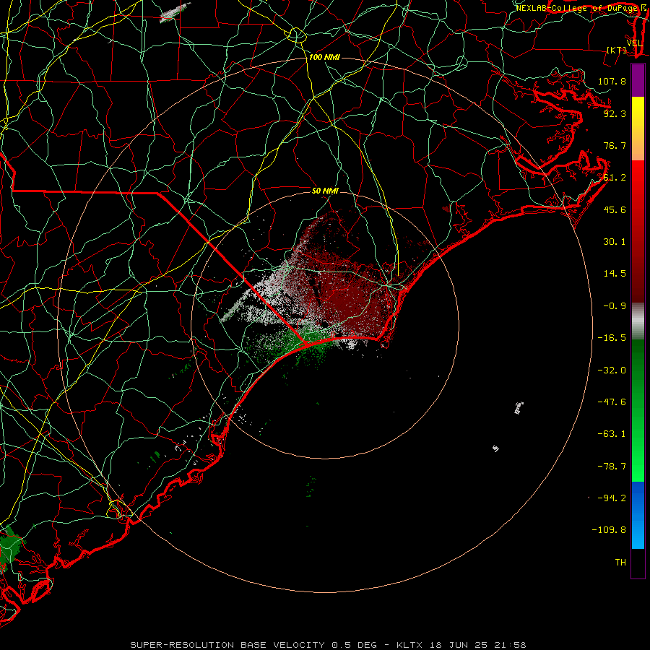Pick the bright green segment of the color bar
The width and height of the screenshot is (650, 650).
tap(638, 456)
